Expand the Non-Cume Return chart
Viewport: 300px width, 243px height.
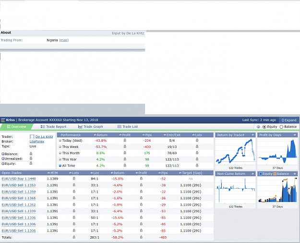[253, 174]
